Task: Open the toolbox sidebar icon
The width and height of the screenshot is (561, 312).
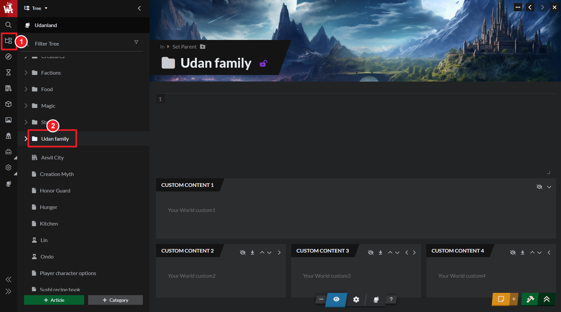Action: pyautogui.click(x=9, y=152)
